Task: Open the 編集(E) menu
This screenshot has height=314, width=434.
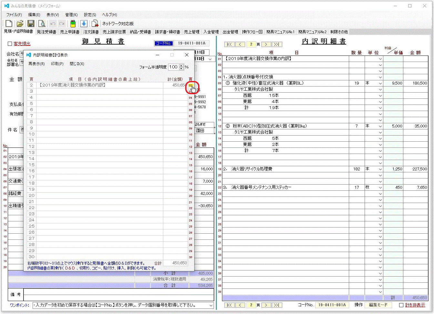Action: click(x=34, y=15)
